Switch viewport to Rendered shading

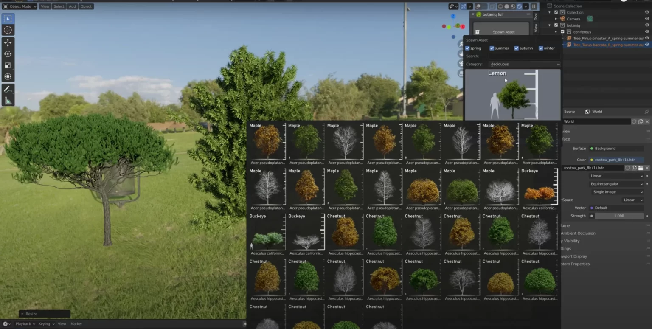click(519, 6)
